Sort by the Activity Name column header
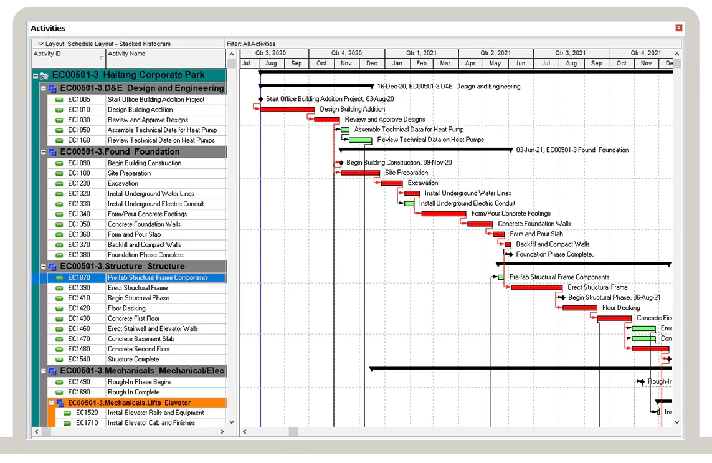This screenshot has height=463, width=712. tap(166, 59)
